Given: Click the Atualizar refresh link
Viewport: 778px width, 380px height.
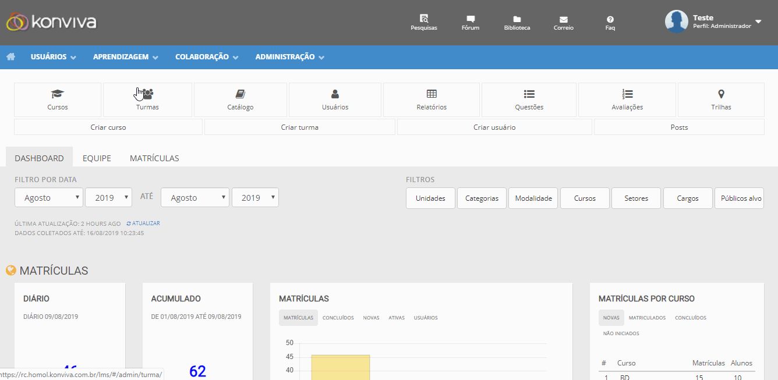Looking at the screenshot, I should pyautogui.click(x=143, y=223).
